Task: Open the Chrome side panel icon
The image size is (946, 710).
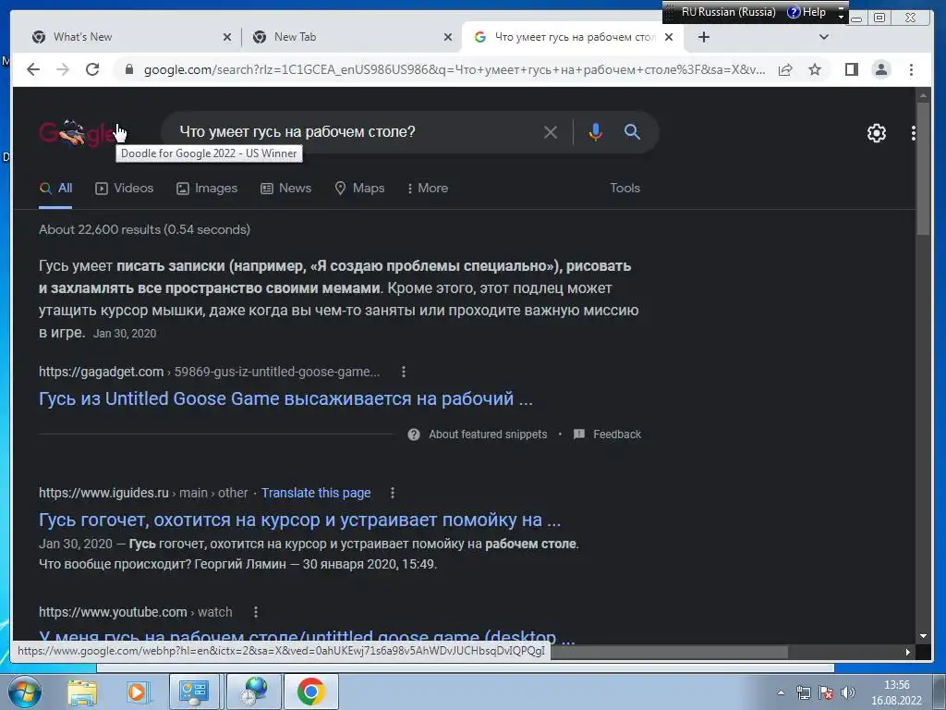Action: click(851, 69)
